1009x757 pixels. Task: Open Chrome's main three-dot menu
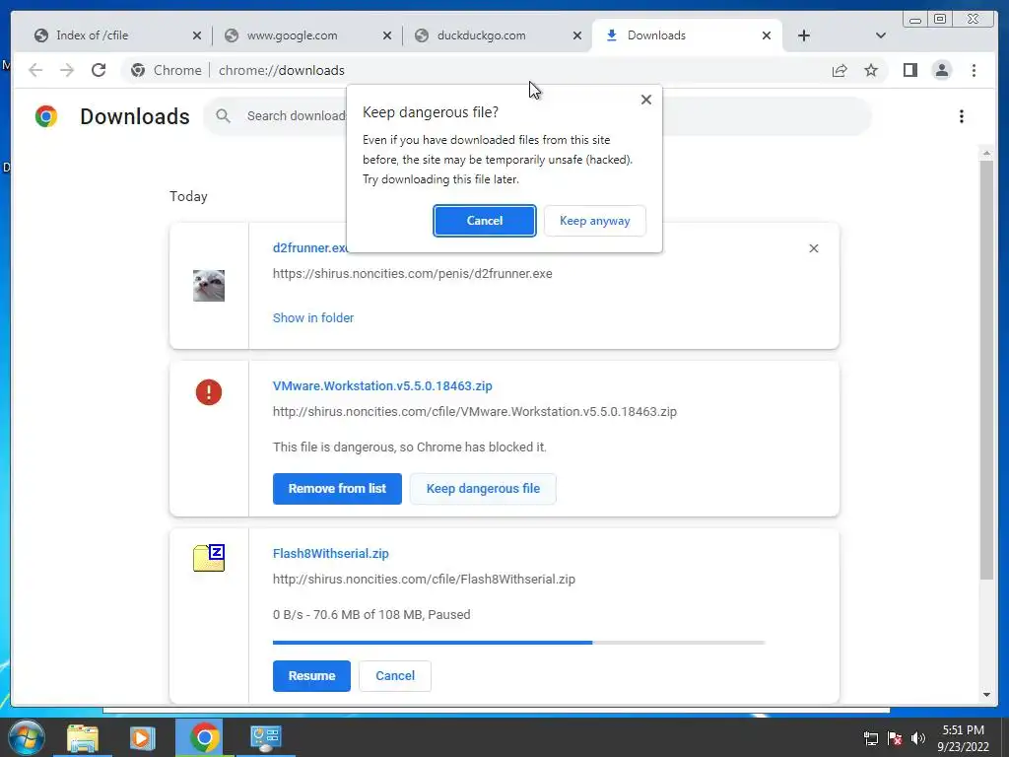click(974, 70)
